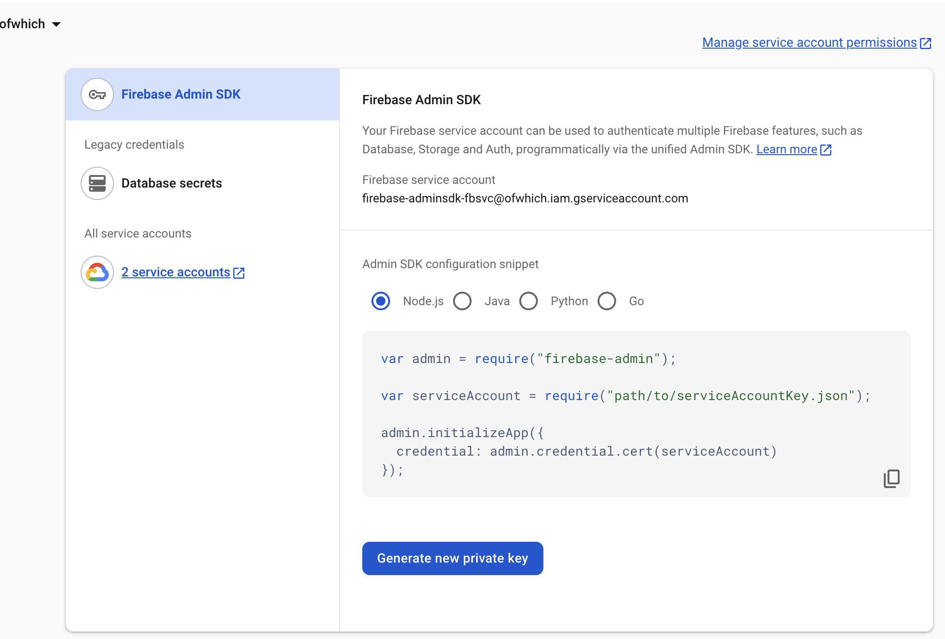Click the ofwhich project name
Image resolution: width=945 pixels, height=639 pixels.
(x=22, y=24)
